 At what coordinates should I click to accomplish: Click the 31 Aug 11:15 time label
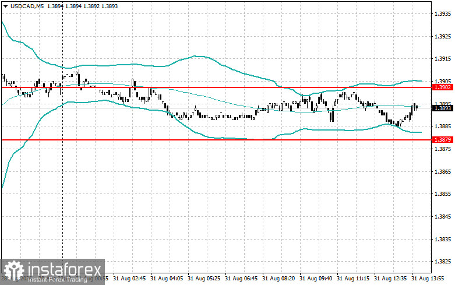(x=353, y=279)
